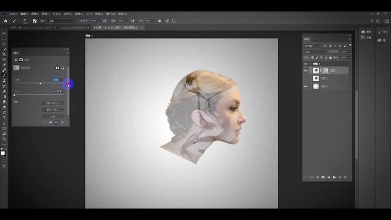Screen dimensions: 391x220
Task: Toggle airbrush build-up in options bar
Action: click(x=133, y=21)
